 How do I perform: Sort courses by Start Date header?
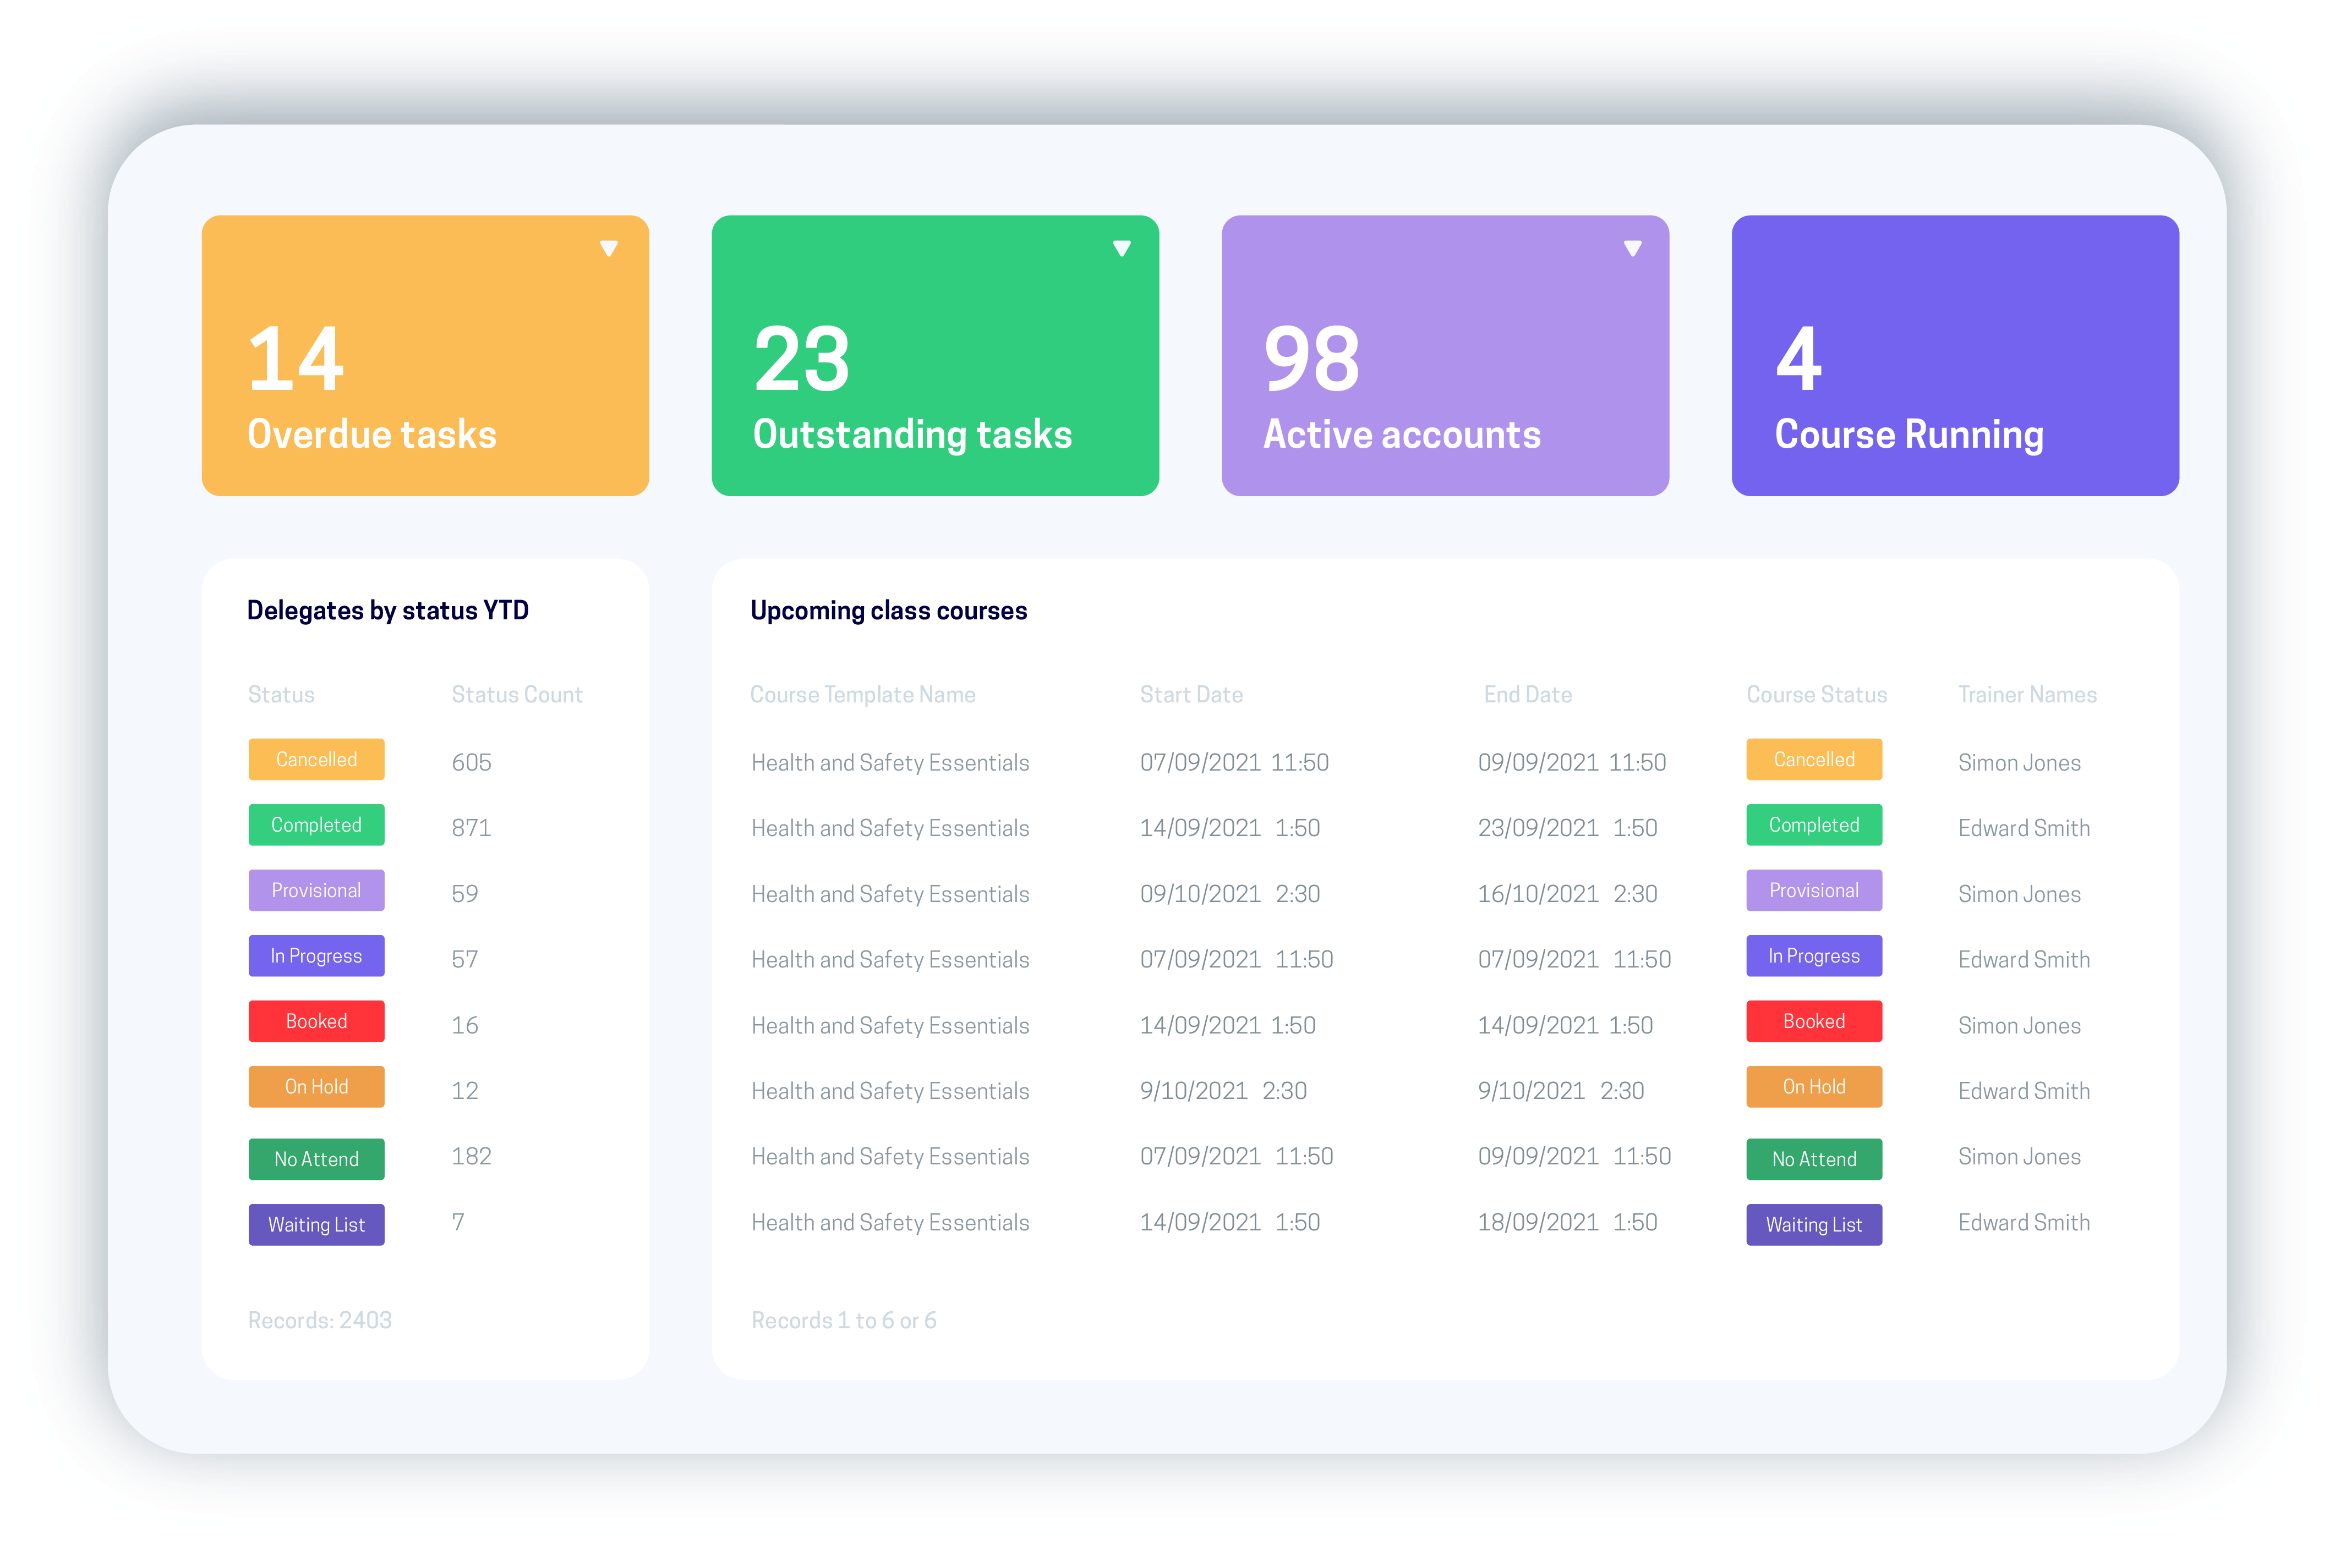click(1191, 695)
